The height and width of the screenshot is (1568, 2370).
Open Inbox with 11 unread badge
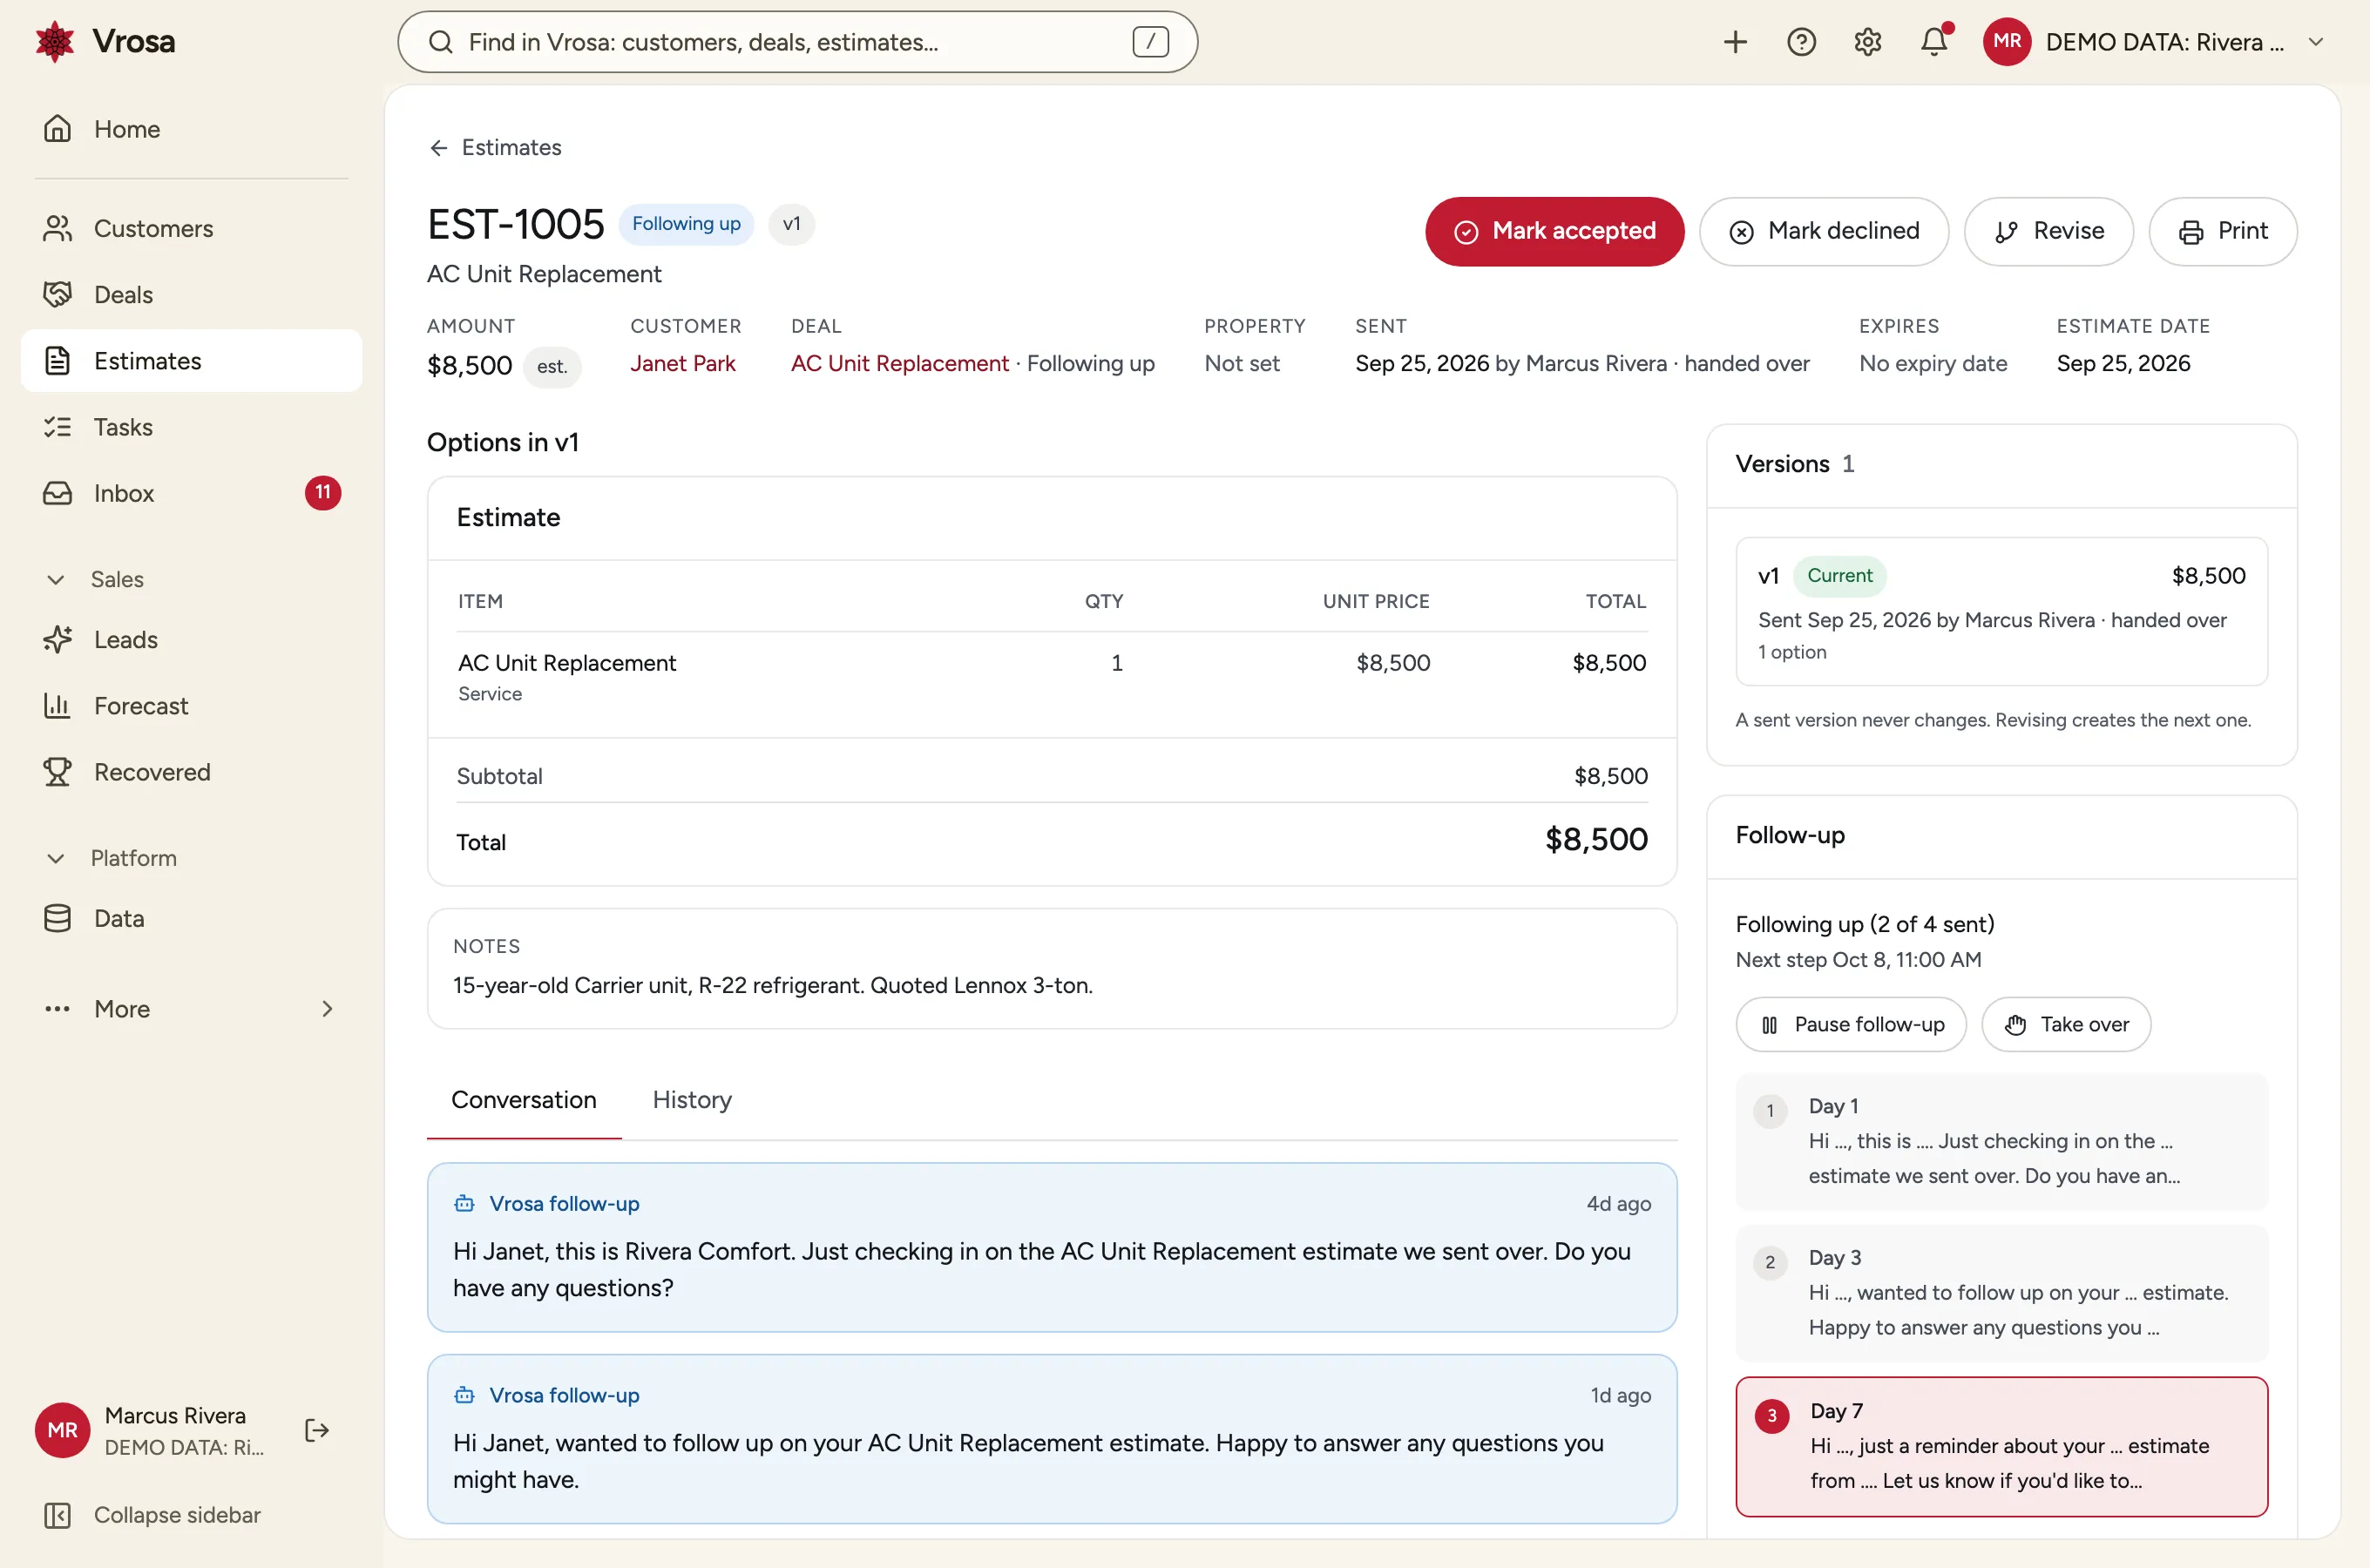click(x=191, y=493)
